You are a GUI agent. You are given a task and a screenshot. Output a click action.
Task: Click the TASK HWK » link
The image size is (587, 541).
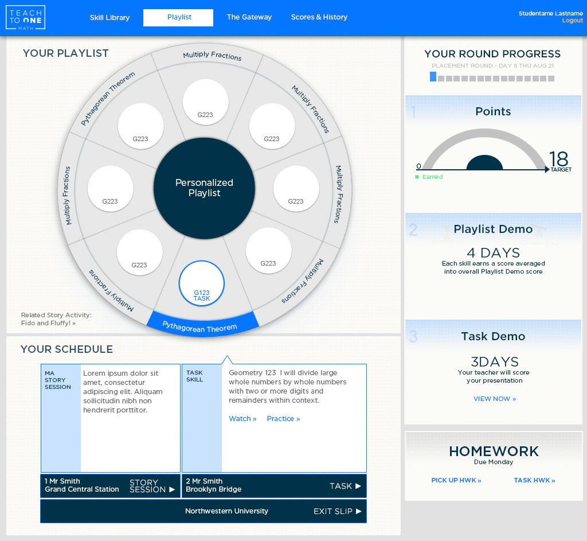(534, 480)
